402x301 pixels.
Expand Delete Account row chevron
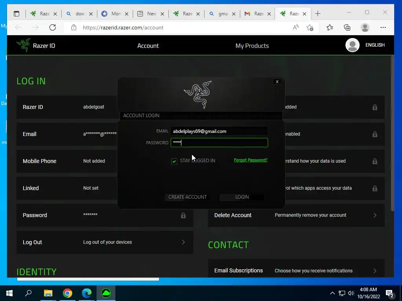coord(375,215)
